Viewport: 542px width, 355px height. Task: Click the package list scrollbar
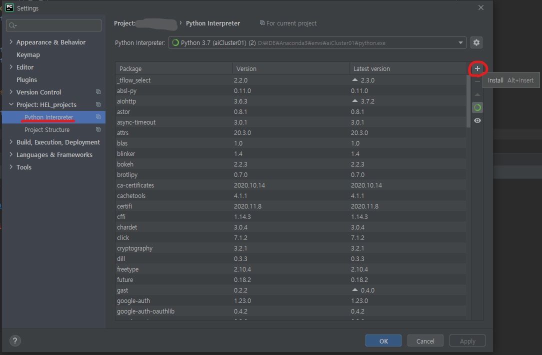[x=468, y=101]
